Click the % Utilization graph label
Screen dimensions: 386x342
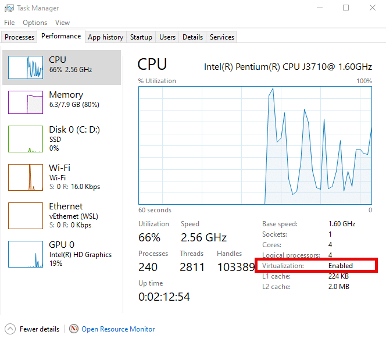157,81
